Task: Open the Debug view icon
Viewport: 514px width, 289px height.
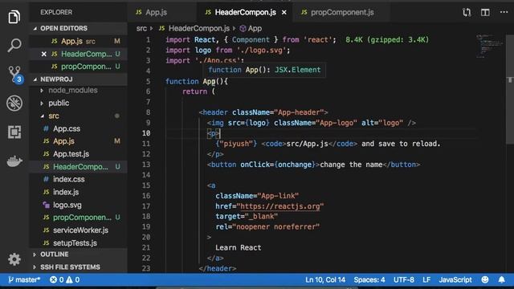Action: click(14, 104)
